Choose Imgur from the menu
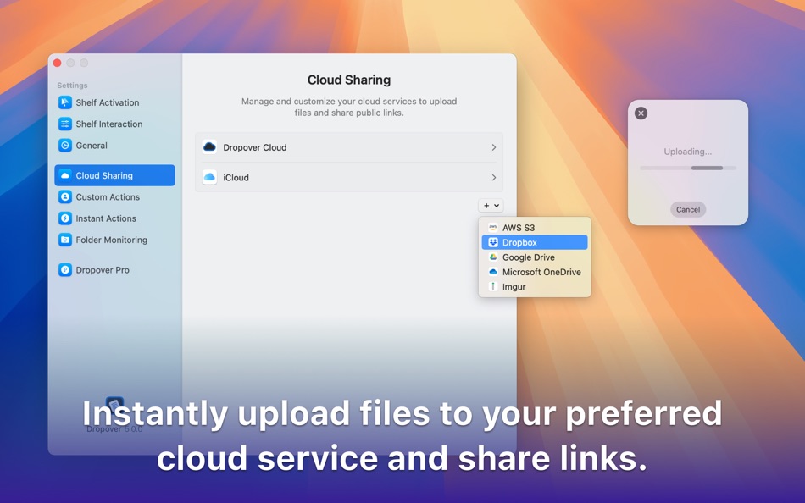Screen dimensions: 805x503 tap(535, 286)
